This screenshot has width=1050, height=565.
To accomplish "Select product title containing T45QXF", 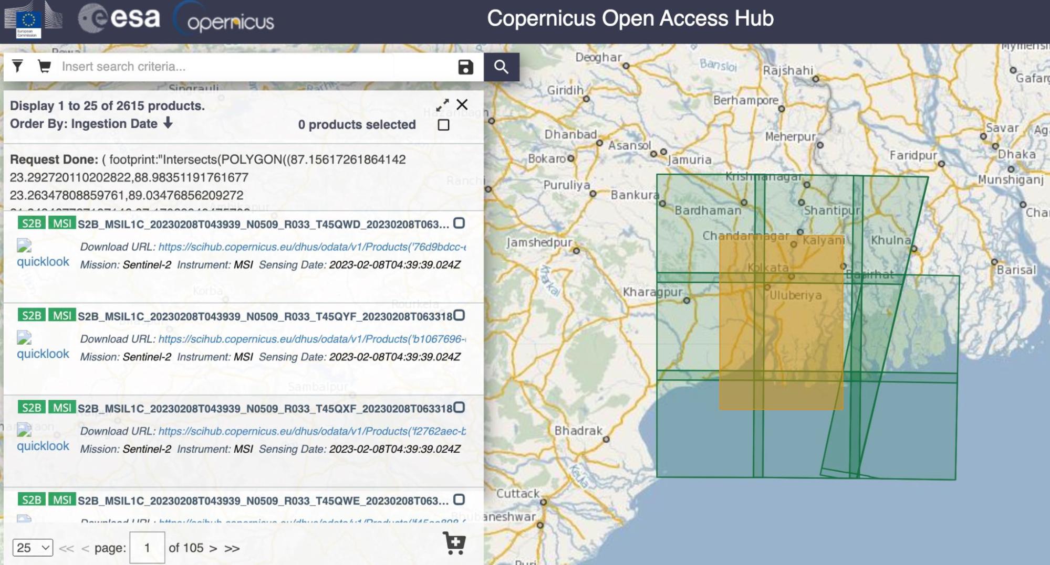I will tap(265, 409).
